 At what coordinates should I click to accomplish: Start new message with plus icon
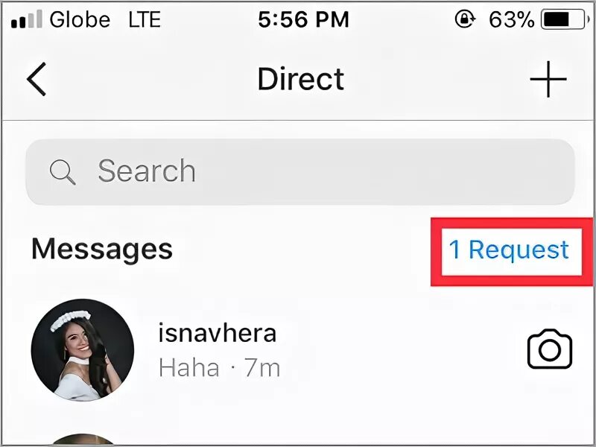tap(548, 79)
